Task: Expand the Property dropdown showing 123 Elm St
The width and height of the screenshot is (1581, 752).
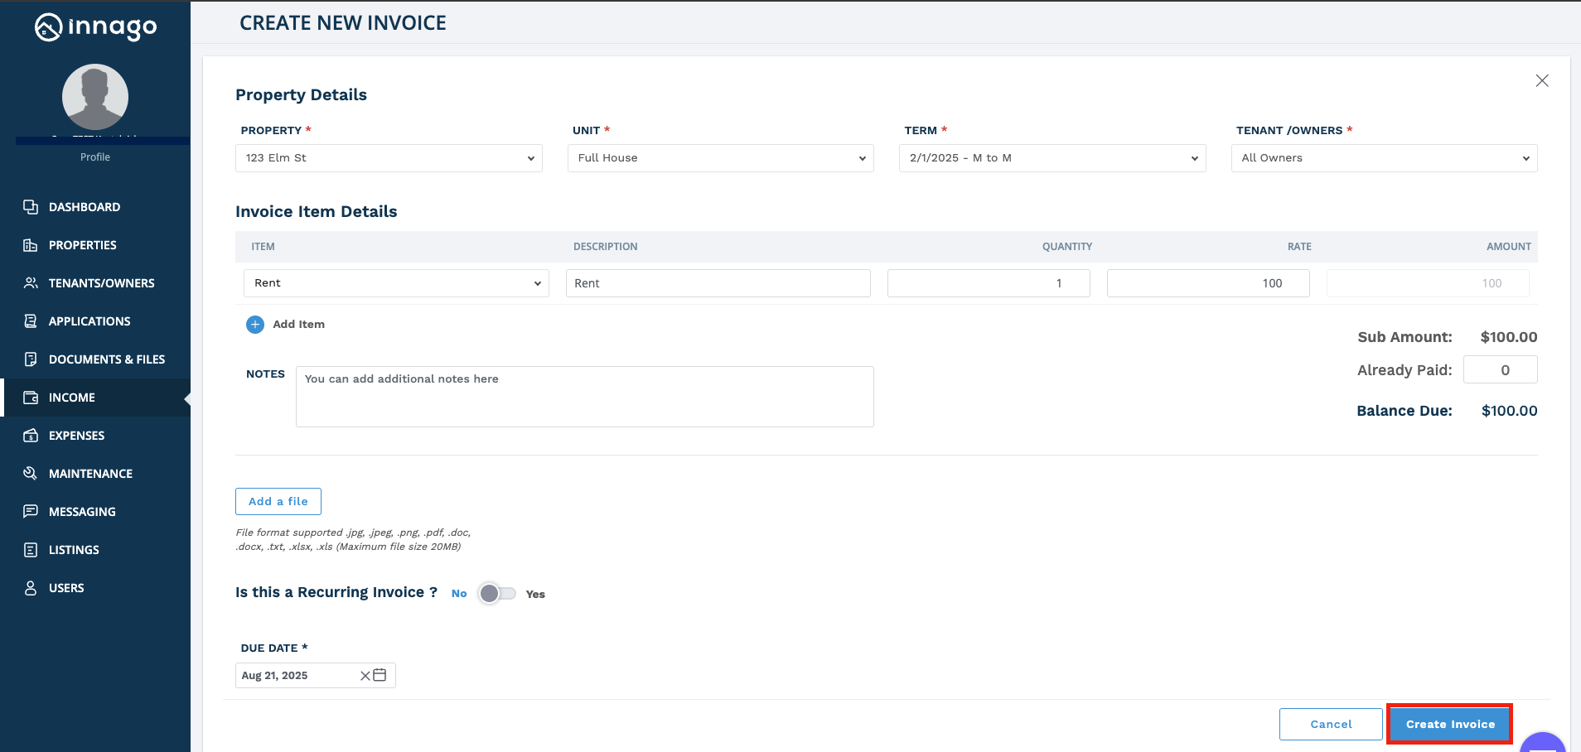Action: (x=389, y=158)
